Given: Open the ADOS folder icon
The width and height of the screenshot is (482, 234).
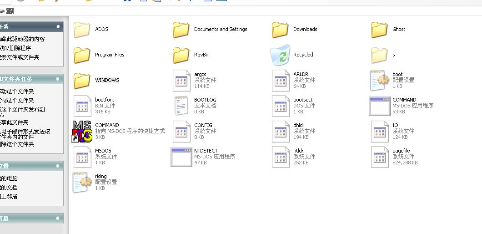Looking at the screenshot, I should [82, 30].
